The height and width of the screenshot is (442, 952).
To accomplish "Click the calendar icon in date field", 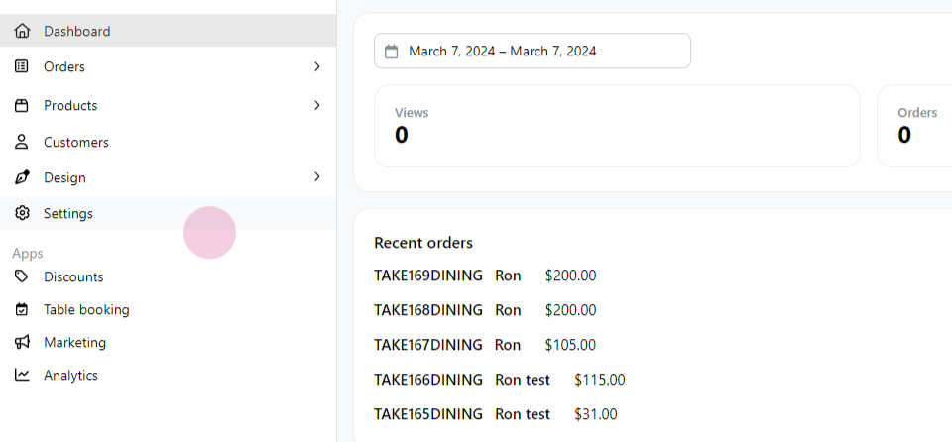I will point(392,51).
